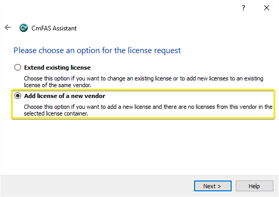Click description text under Extend existing license
The image size is (279, 197).
pos(144,81)
